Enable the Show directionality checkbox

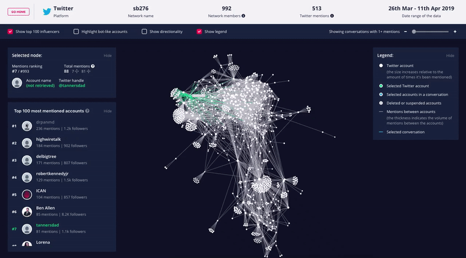point(144,31)
